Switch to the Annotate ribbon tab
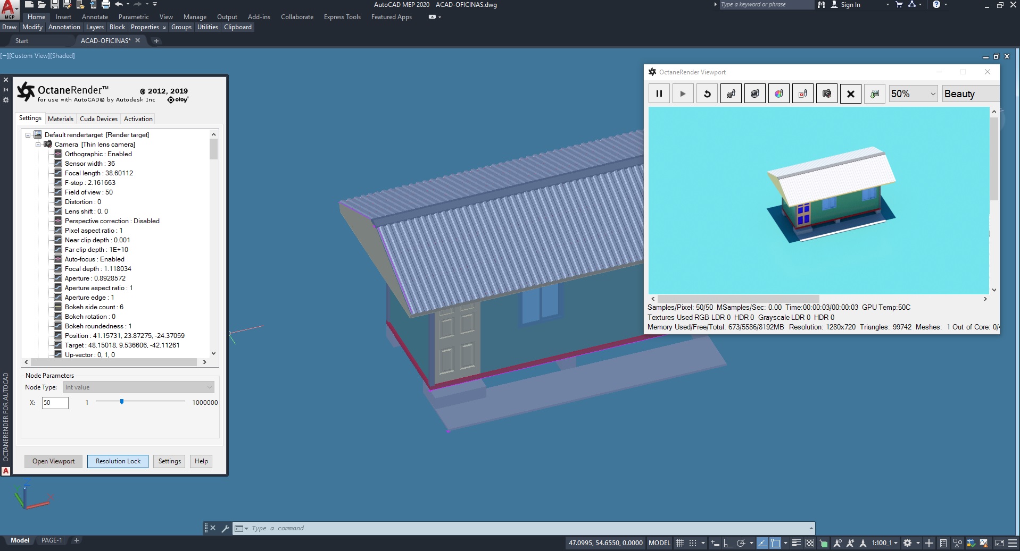The height and width of the screenshot is (551, 1020). point(95,17)
